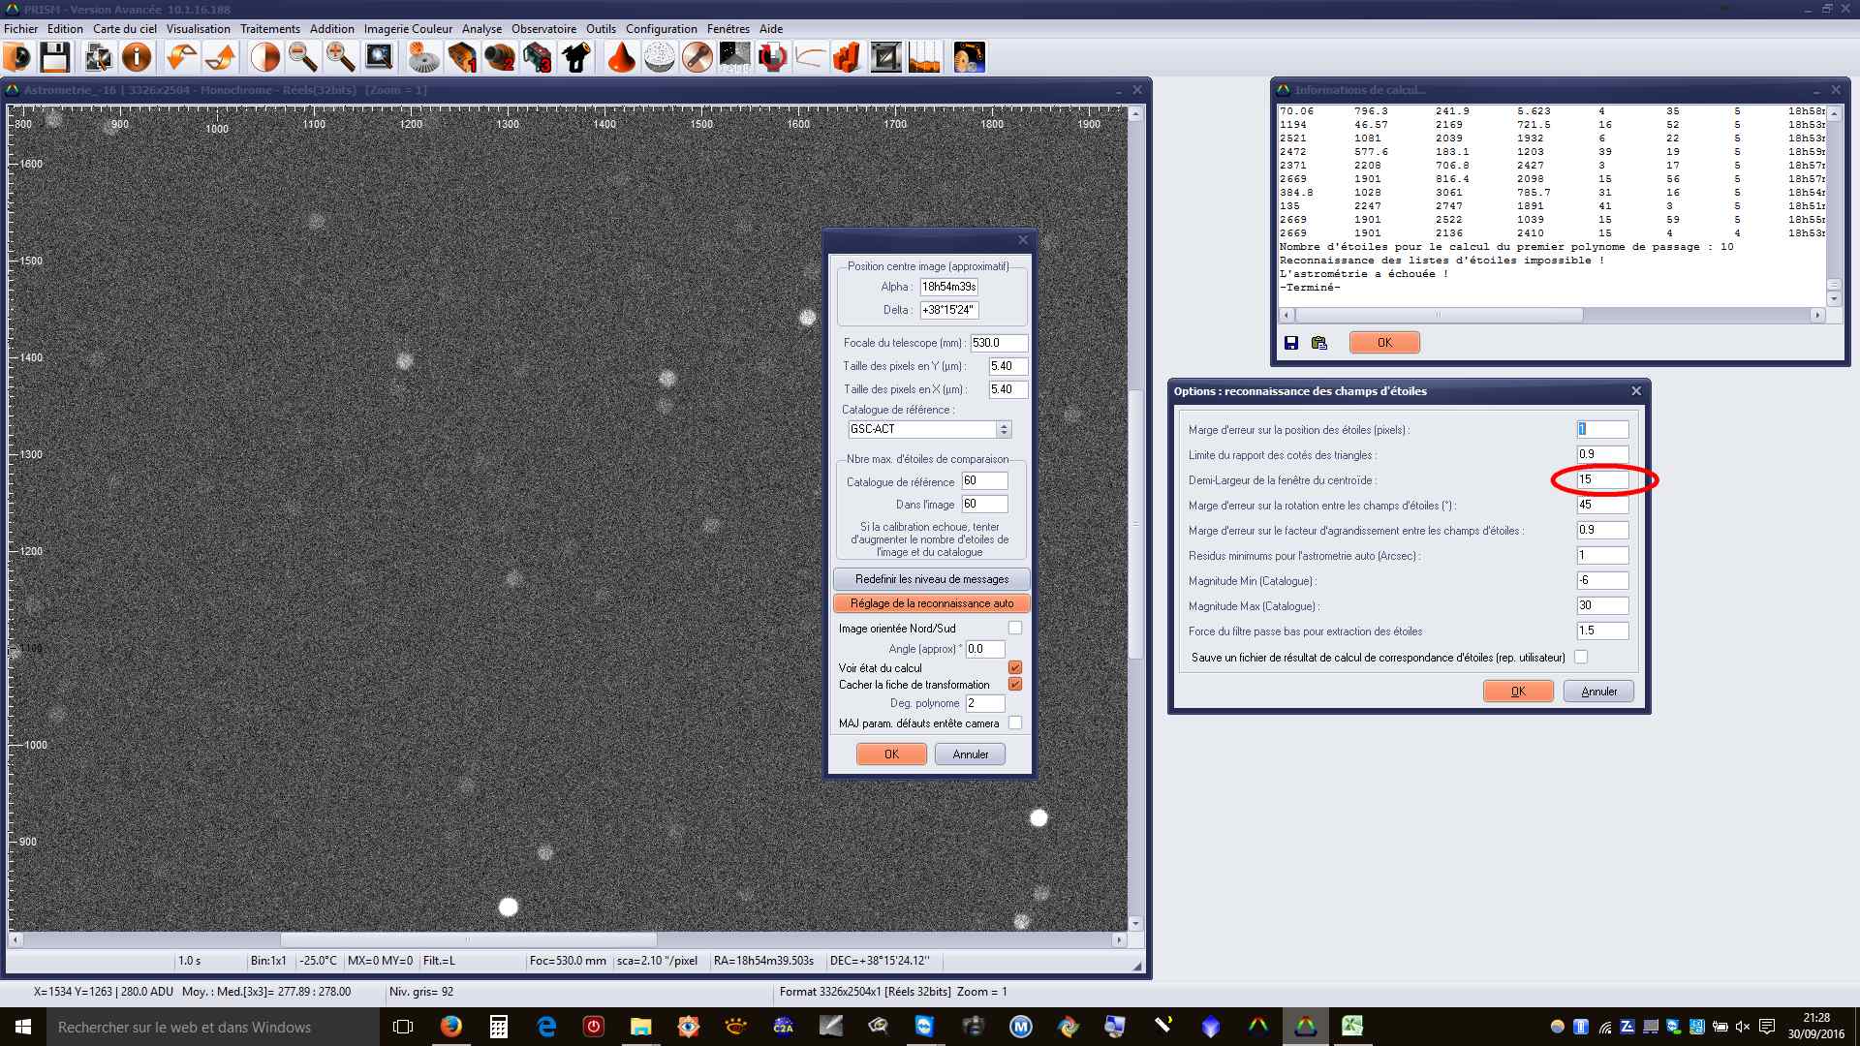Enable Image orientée Nord/Sud checkbox

click(1014, 628)
